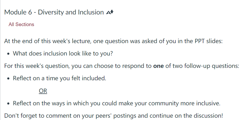Click the bullet before "Reflect on a time"
The image size is (244, 120).
click(x=8, y=79)
